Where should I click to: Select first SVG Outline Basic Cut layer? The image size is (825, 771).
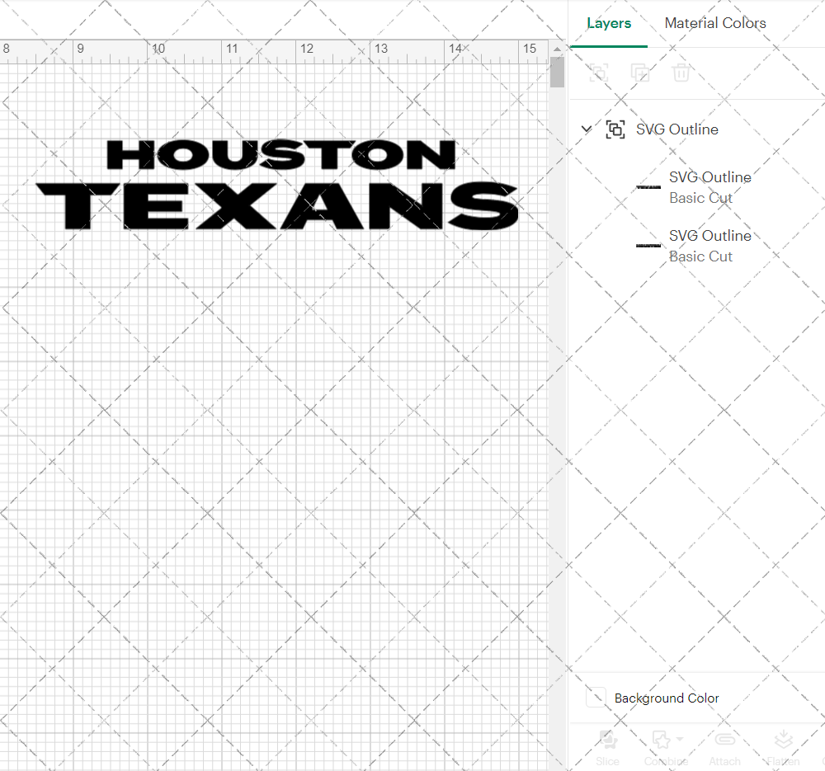pyautogui.click(x=697, y=188)
